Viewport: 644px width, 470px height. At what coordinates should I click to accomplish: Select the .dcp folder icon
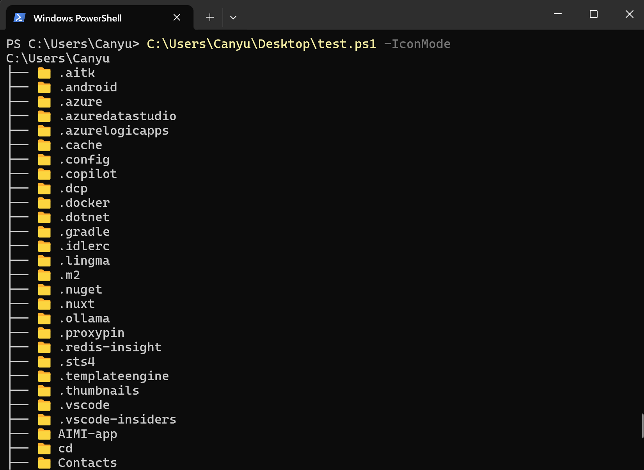44,189
